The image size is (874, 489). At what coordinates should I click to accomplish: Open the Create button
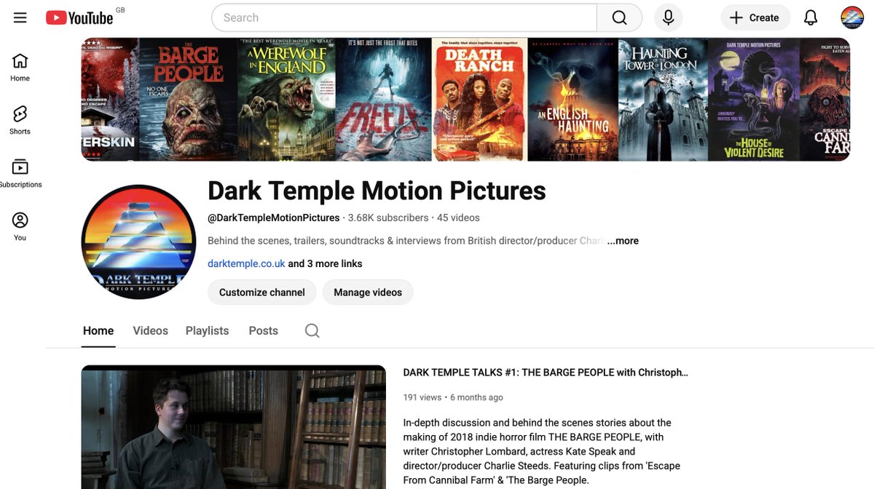[755, 17]
